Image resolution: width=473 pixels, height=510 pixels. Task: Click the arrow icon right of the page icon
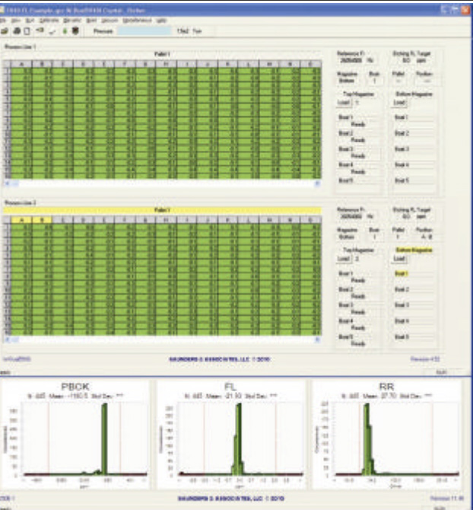pos(40,30)
